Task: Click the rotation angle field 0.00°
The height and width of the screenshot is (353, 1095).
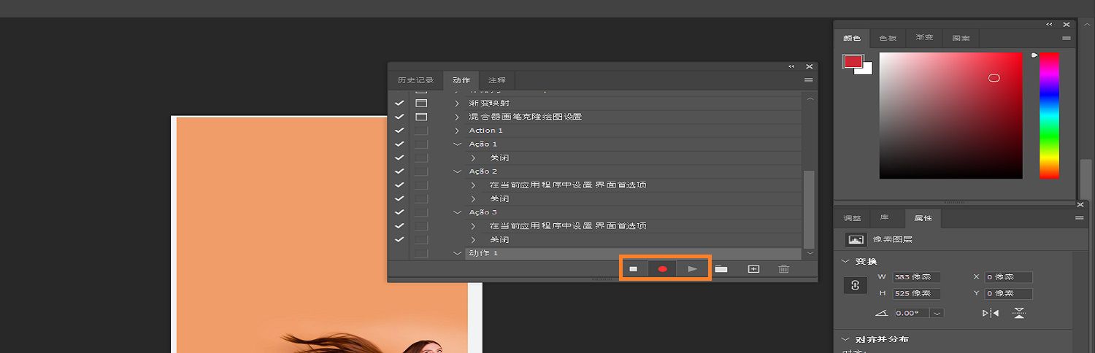Action: pos(910,313)
